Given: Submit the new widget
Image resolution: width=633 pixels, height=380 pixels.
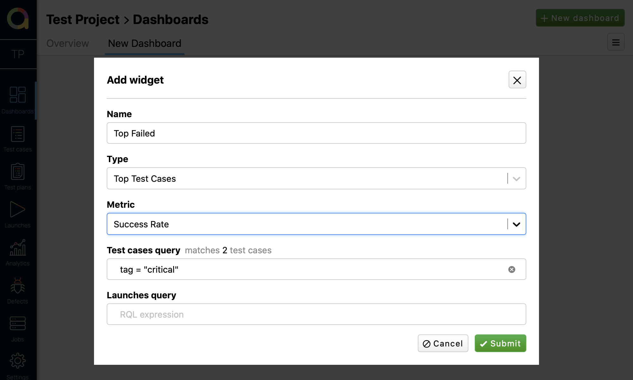Looking at the screenshot, I should click(x=500, y=344).
